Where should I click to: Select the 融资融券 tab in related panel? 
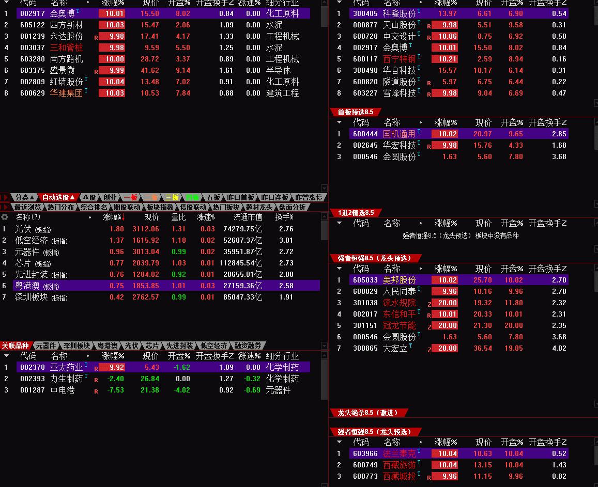tap(248, 345)
